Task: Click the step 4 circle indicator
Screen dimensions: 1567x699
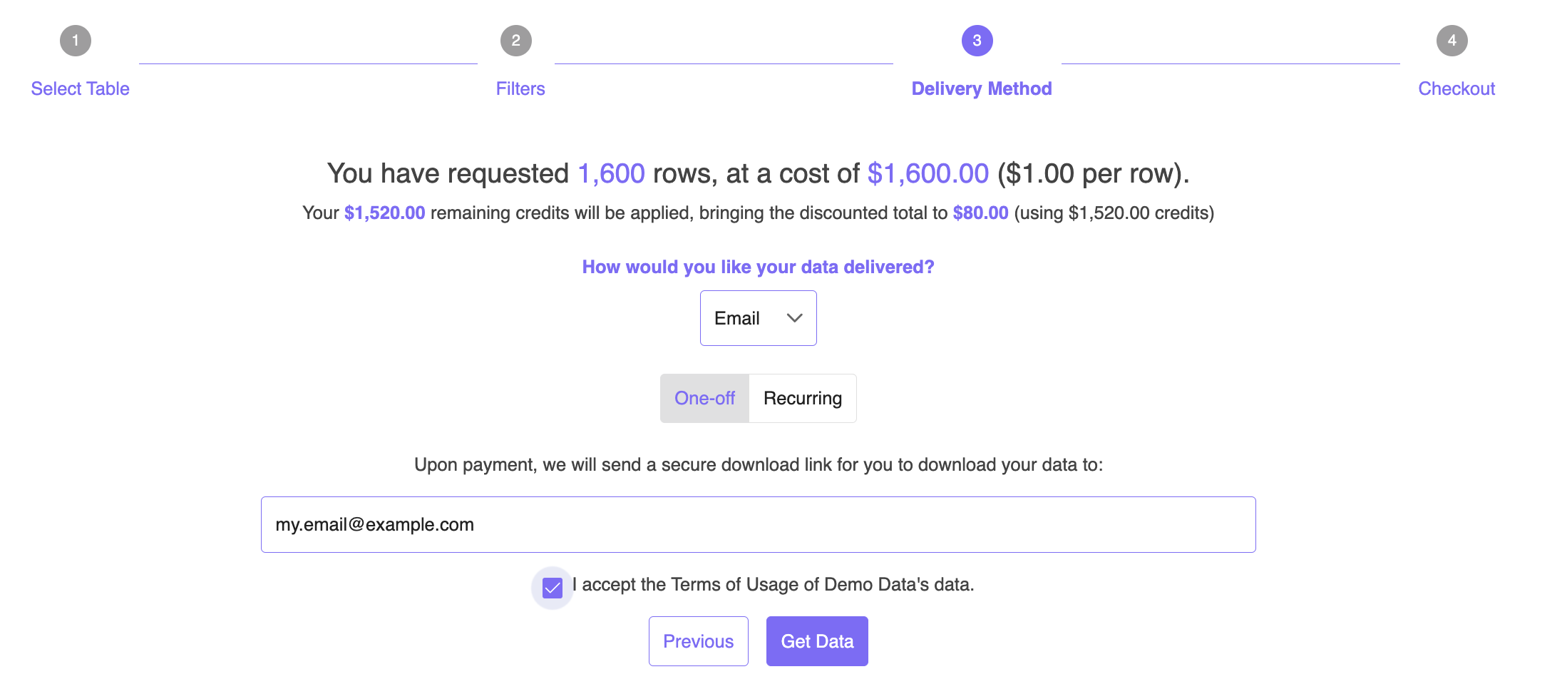Action: tap(1452, 41)
